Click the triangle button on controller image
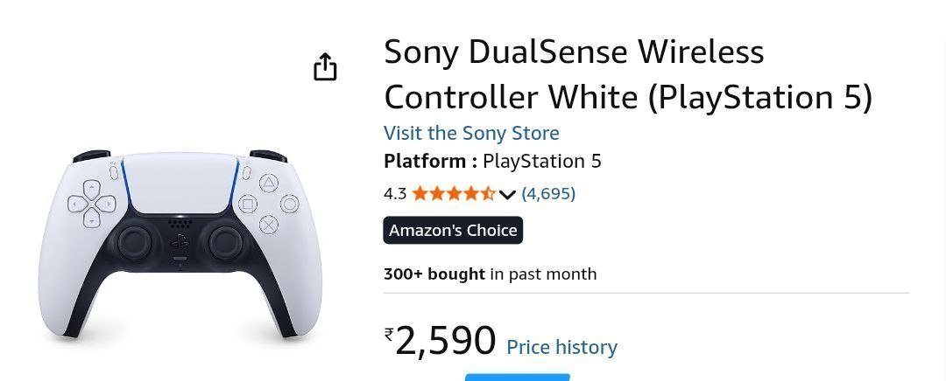Image resolution: width=946 pixels, height=381 pixels. click(269, 183)
